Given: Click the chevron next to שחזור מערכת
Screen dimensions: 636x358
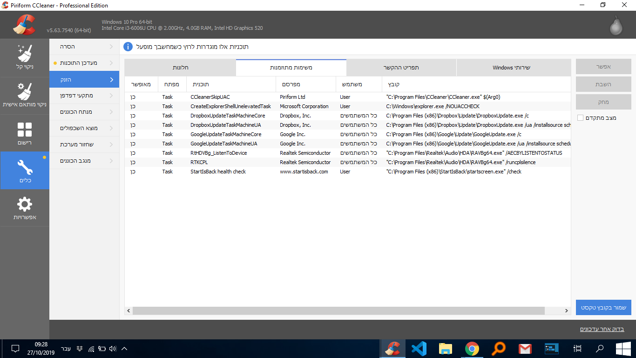Looking at the screenshot, I should (x=111, y=145).
